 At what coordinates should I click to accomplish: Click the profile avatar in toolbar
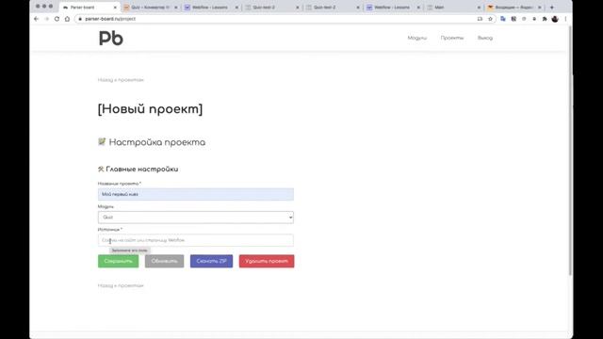[x=555, y=19]
